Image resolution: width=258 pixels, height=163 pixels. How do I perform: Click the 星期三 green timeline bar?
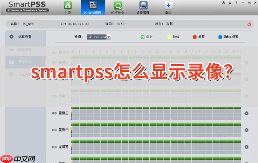156,108
